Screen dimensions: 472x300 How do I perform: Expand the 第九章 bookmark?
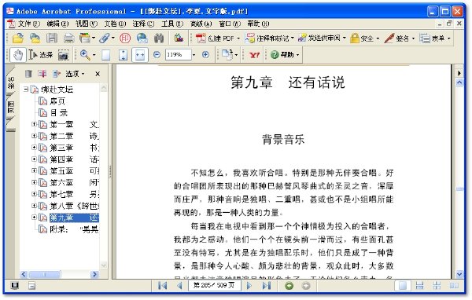coord(34,217)
